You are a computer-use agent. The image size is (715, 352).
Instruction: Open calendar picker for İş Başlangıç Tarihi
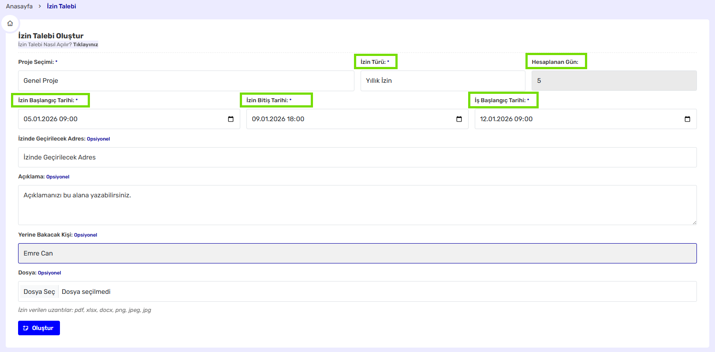click(687, 119)
